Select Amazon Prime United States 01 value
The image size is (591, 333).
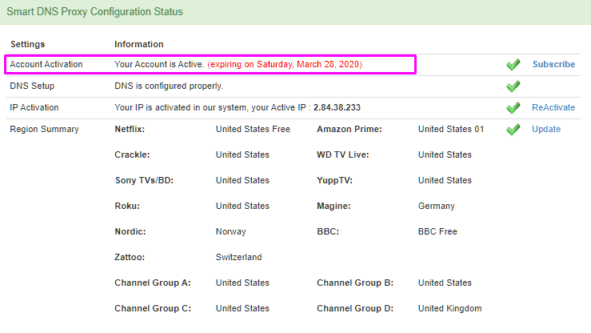click(451, 129)
